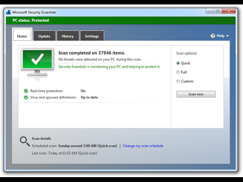Start a scan with Scan now

(196, 94)
